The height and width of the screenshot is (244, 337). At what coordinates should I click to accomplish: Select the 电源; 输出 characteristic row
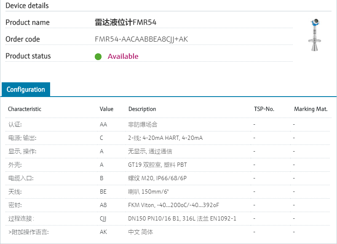pyautogui.click(x=22, y=138)
